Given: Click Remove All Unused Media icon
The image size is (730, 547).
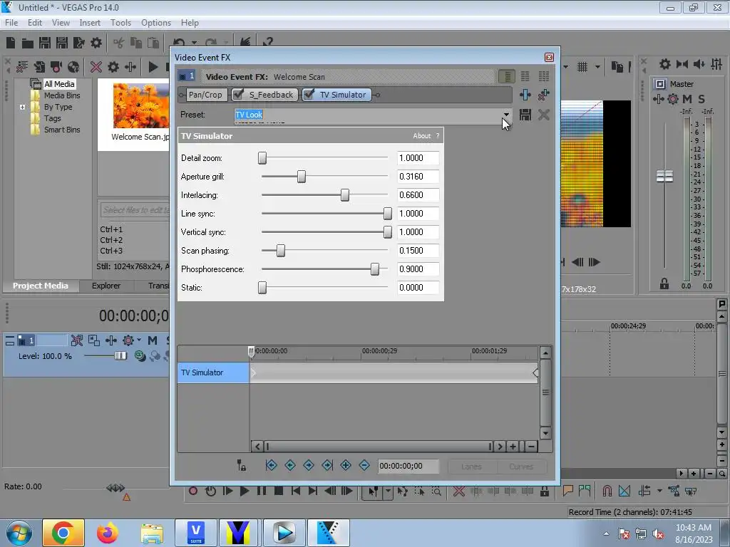Looking at the screenshot, I should point(22,67).
